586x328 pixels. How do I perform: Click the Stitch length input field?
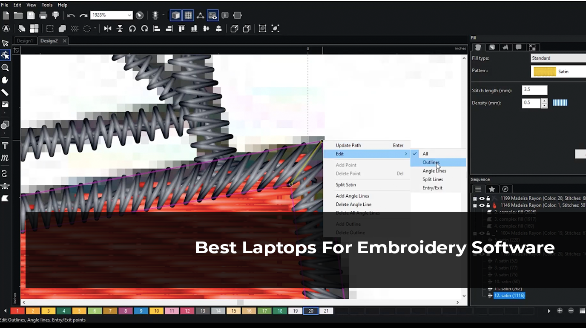(534, 90)
